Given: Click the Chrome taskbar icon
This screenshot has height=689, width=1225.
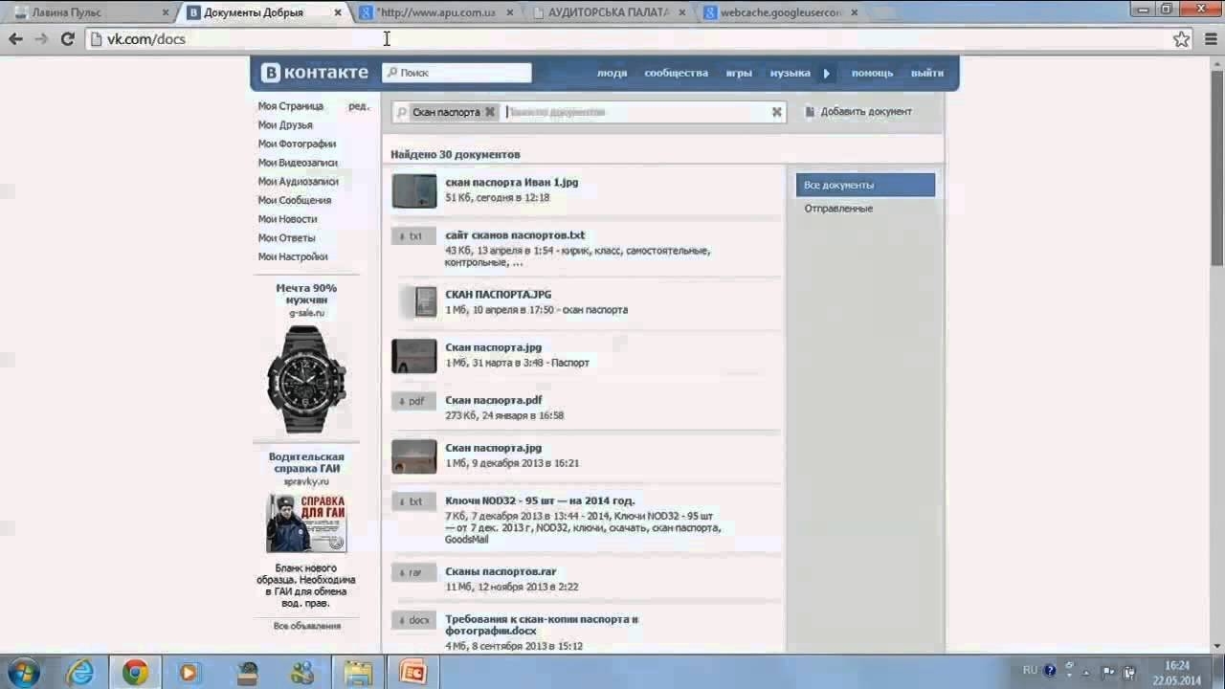Looking at the screenshot, I should (135, 673).
